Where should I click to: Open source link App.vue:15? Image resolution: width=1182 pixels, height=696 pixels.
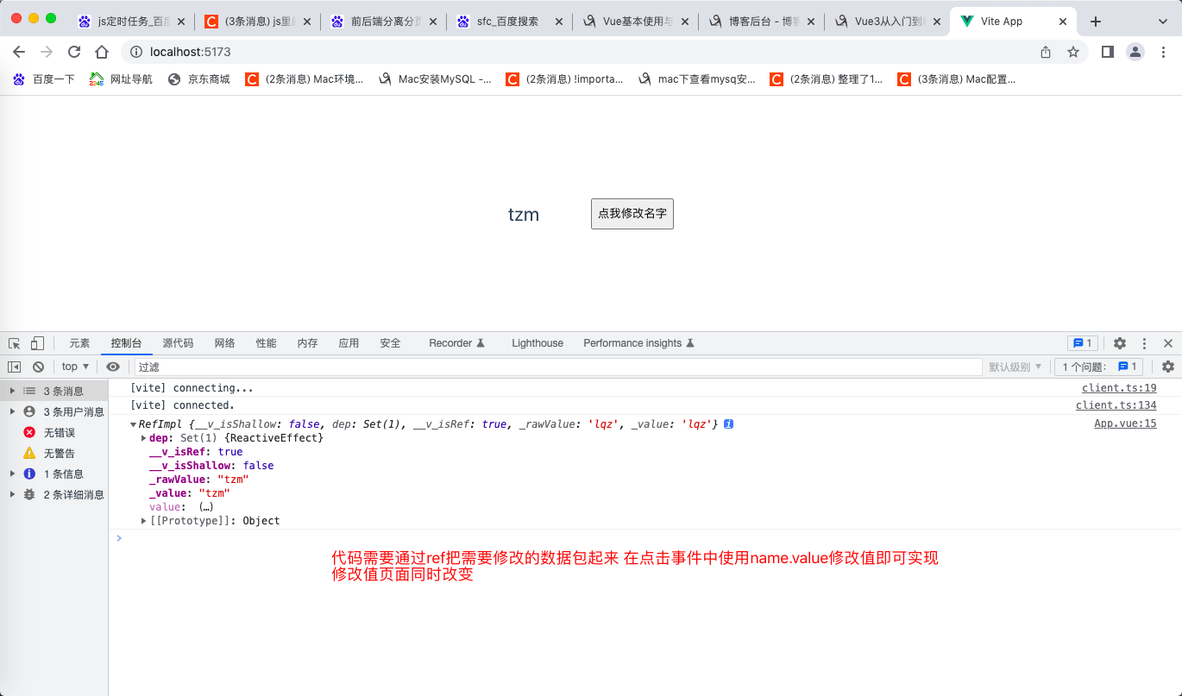[x=1125, y=423]
